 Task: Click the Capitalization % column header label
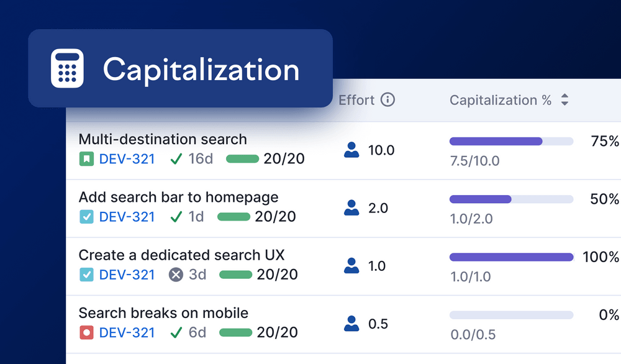501,100
